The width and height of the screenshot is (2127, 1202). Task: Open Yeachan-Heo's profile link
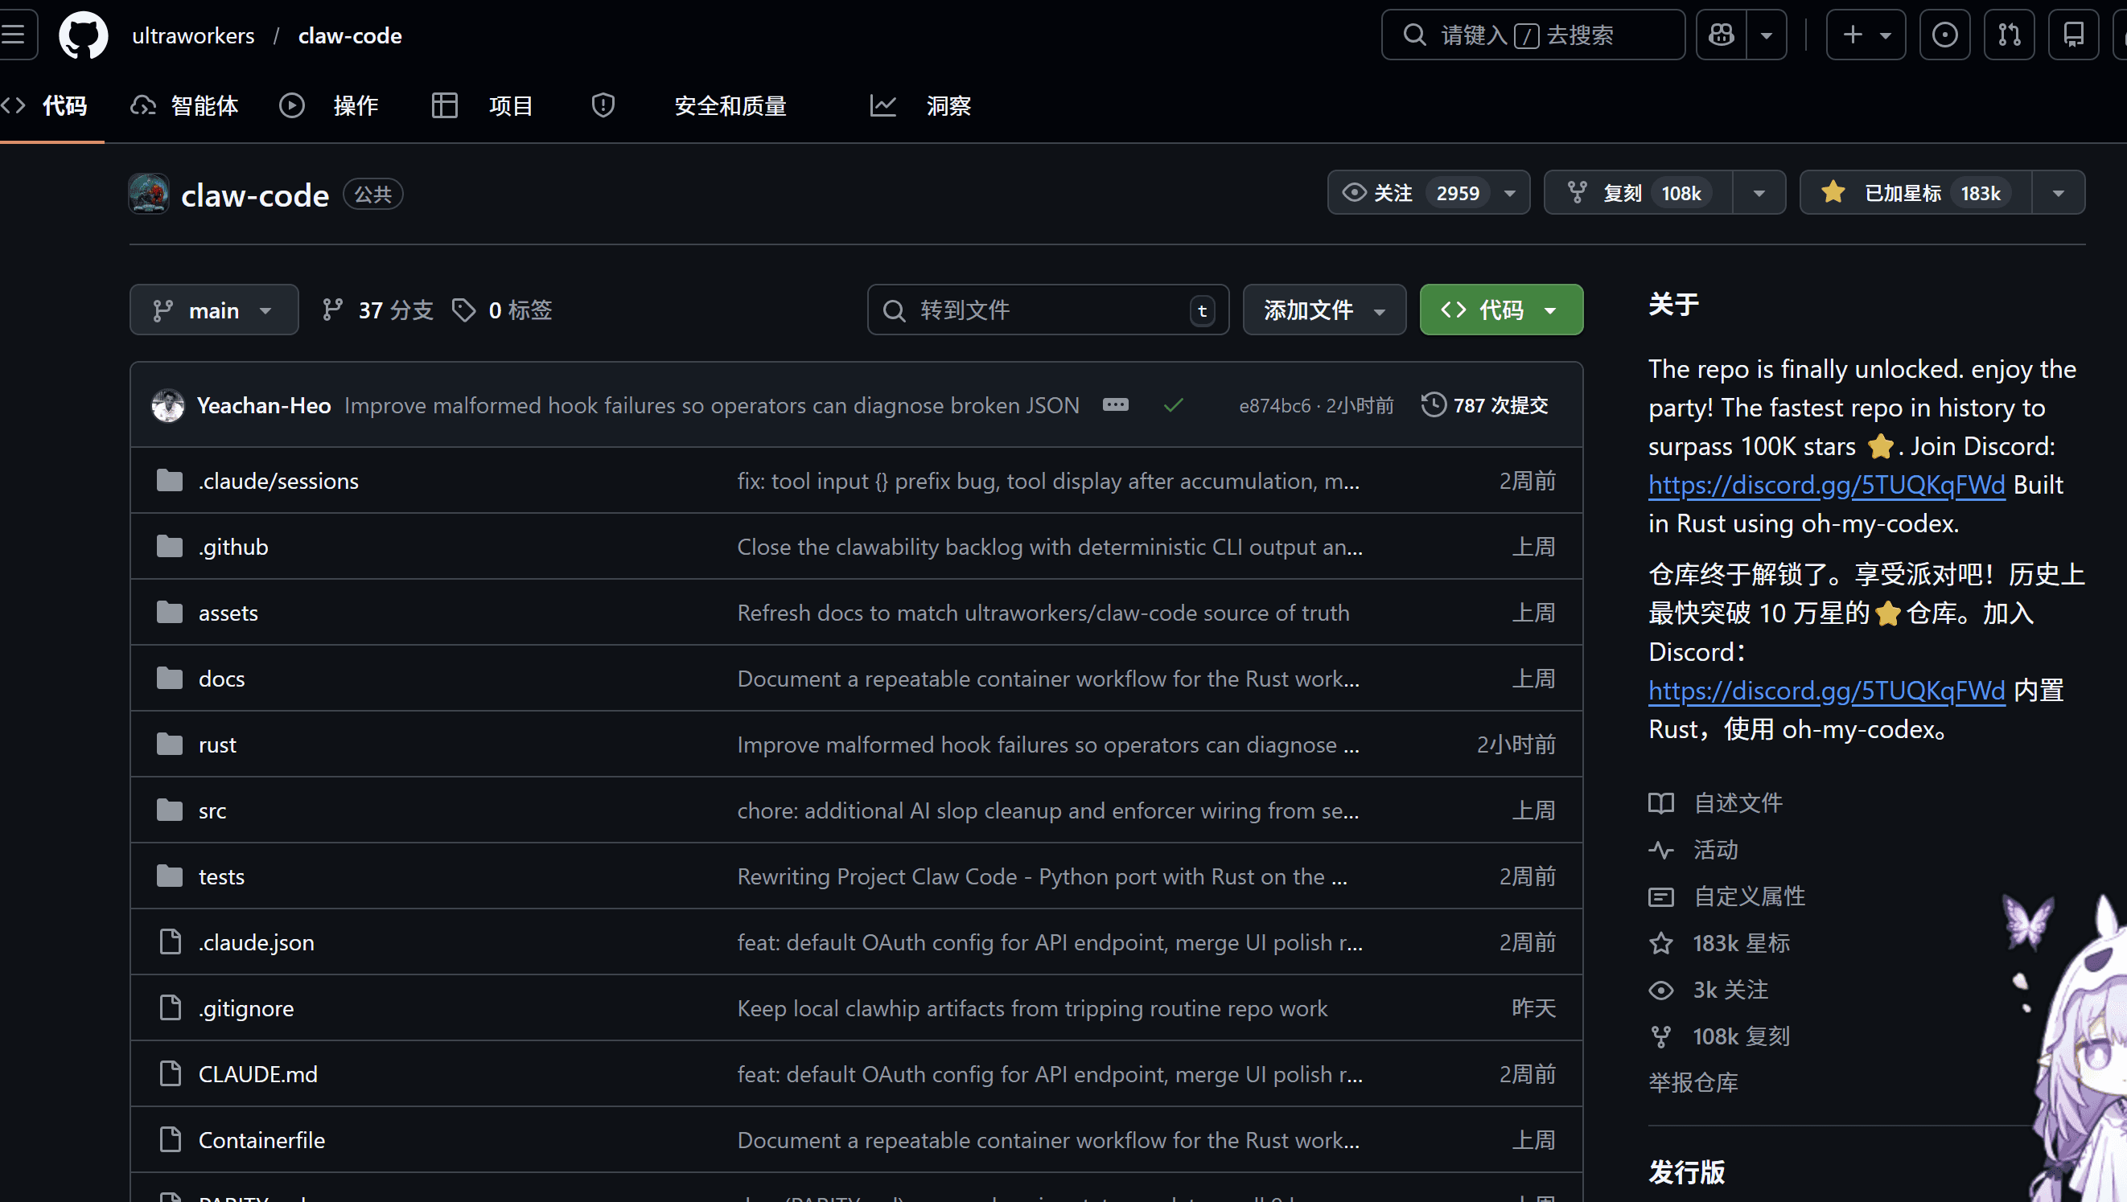coord(265,405)
